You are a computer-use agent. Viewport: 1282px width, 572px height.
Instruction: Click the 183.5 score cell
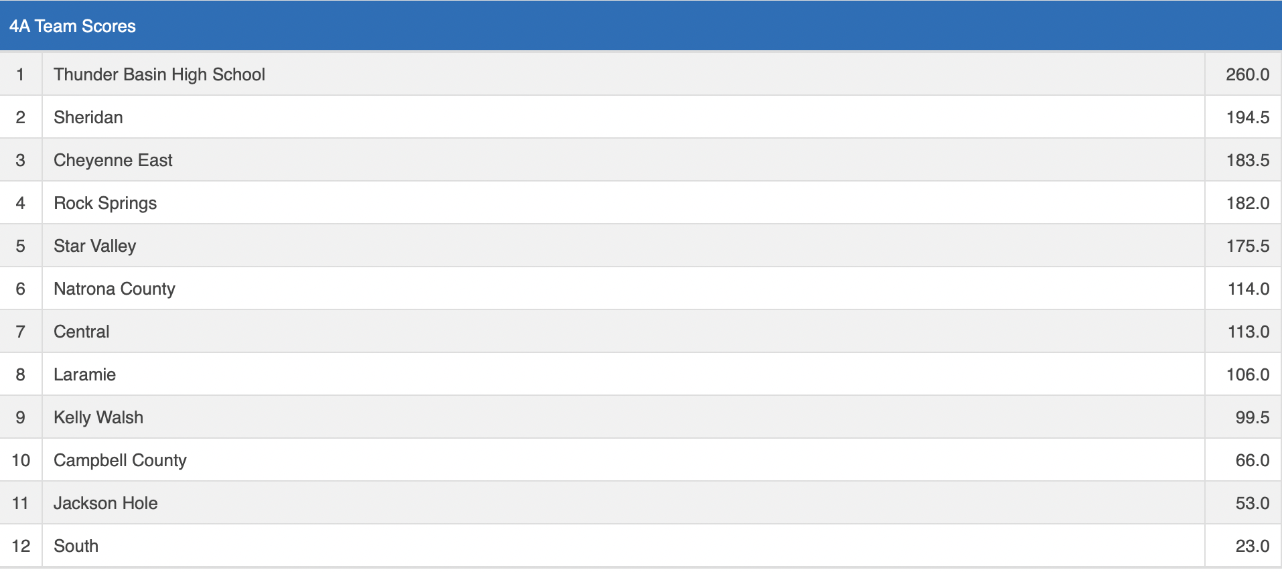tap(1247, 160)
